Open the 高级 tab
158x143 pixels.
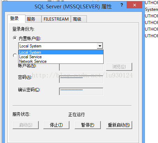click(x=79, y=19)
